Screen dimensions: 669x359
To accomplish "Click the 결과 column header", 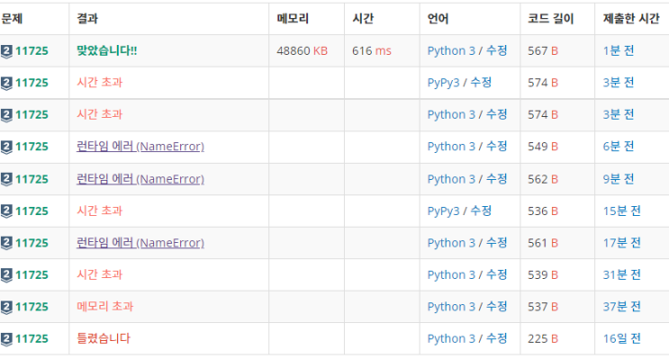I will pyautogui.click(x=87, y=19).
